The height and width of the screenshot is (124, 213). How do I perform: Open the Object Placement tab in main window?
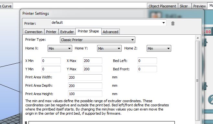[162, 6]
